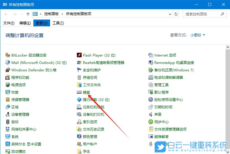Click the 电话和调制解调器 icon
The width and height of the screenshot is (230, 154).
(151, 77)
